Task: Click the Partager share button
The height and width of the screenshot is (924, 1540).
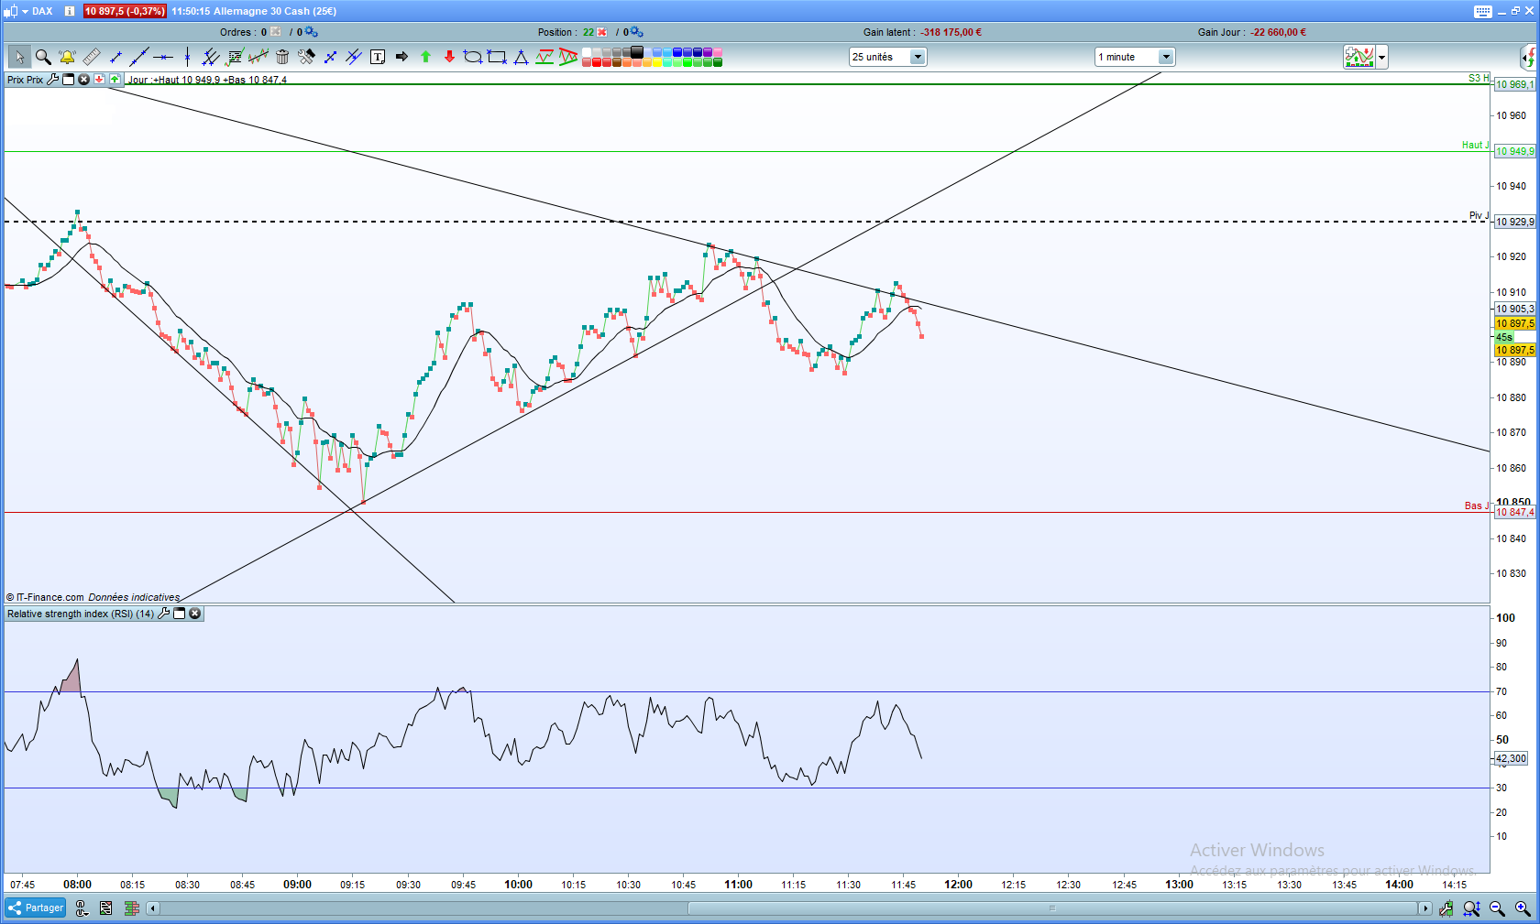Action: (36, 908)
